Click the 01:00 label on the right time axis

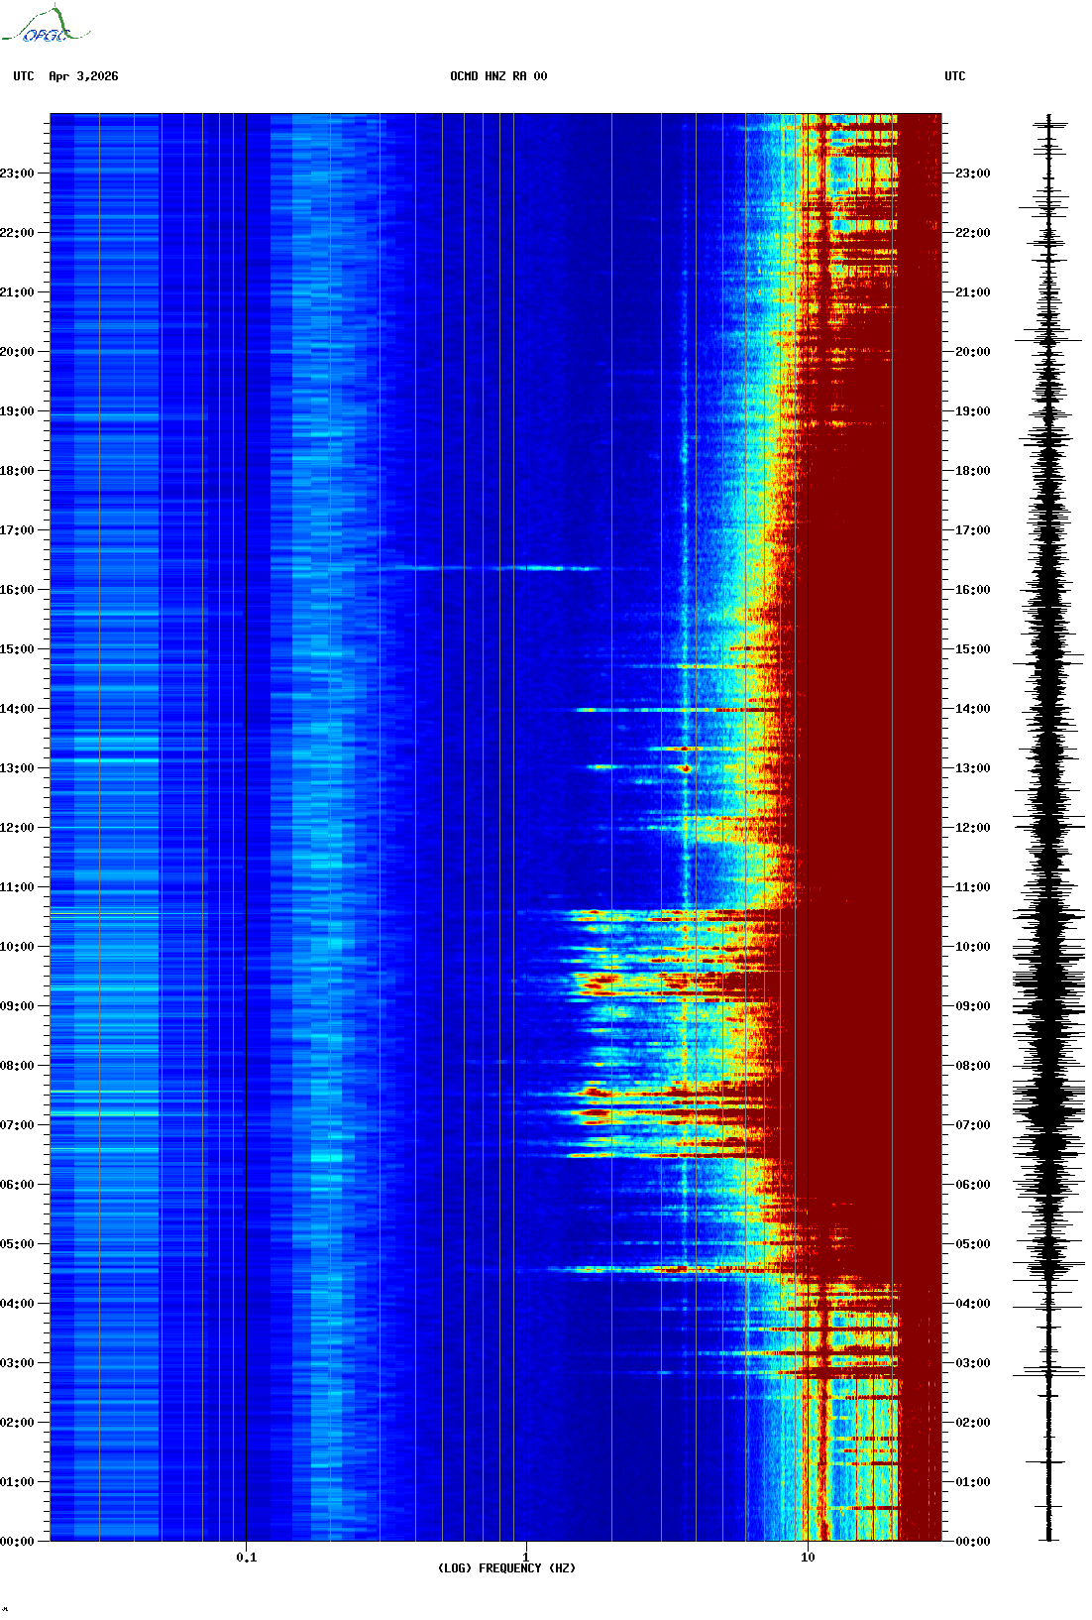(x=972, y=1482)
